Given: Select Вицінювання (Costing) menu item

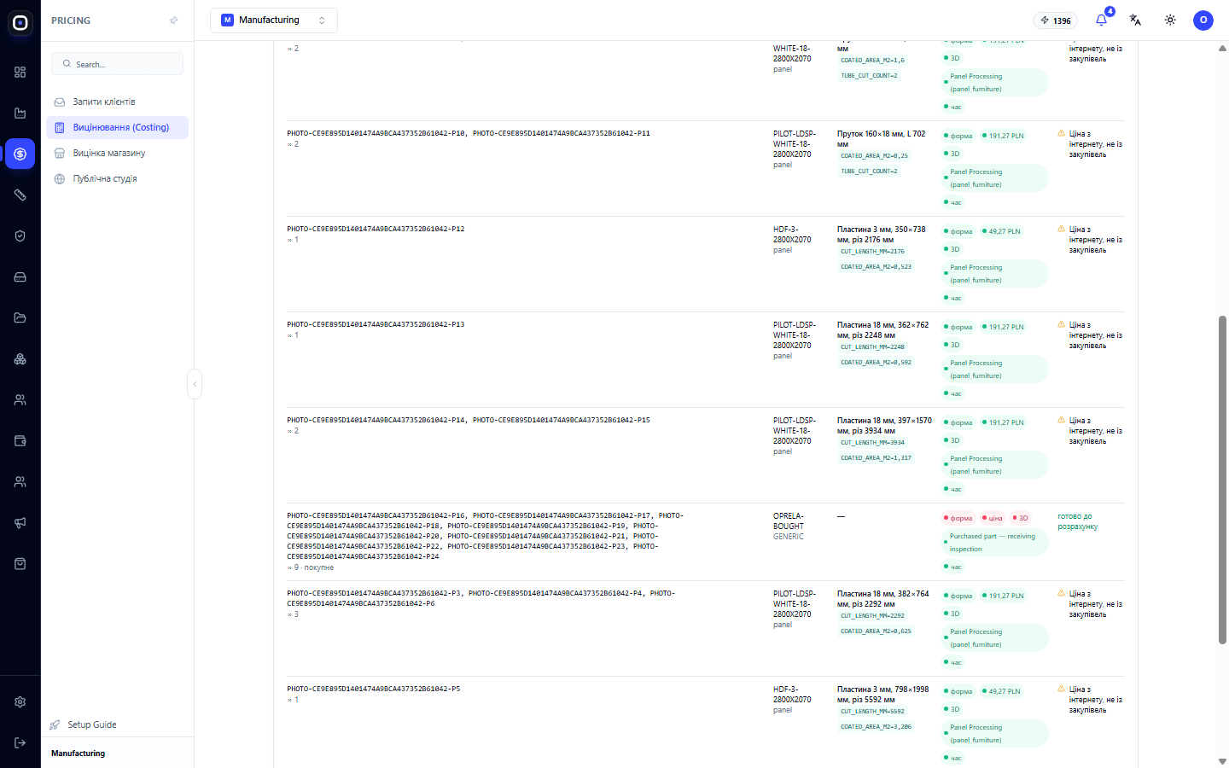Looking at the screenshot, I should (x=118, y=127).
